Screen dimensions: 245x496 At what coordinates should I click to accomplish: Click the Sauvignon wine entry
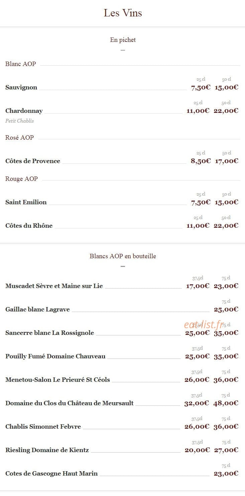(21, 87)
